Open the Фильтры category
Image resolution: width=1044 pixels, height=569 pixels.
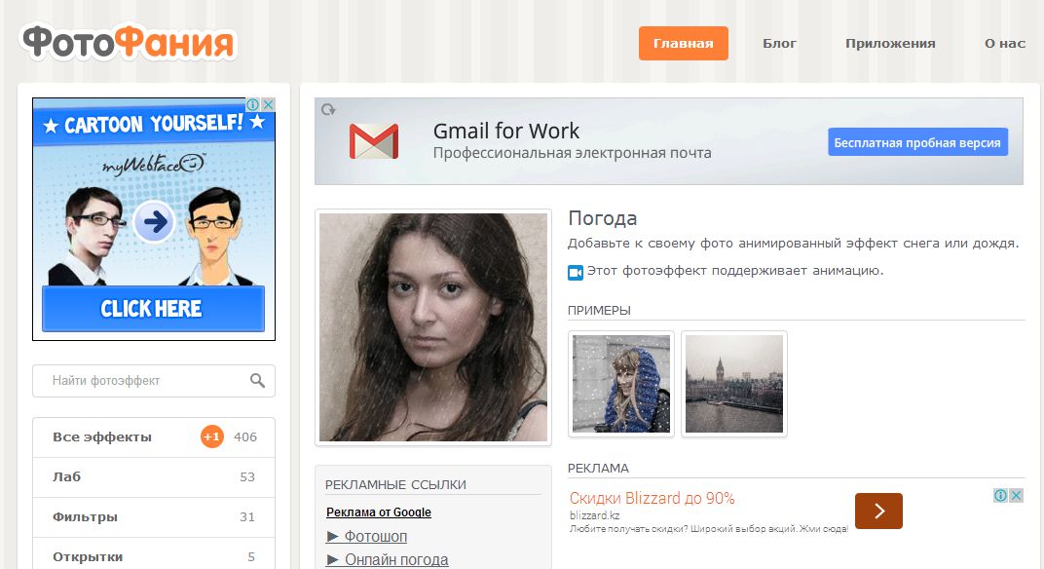(x=154, y=517)
